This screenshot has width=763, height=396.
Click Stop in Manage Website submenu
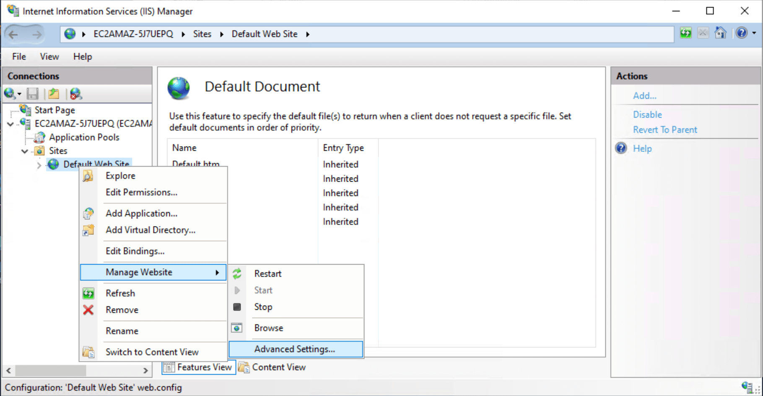click(296, 307)
